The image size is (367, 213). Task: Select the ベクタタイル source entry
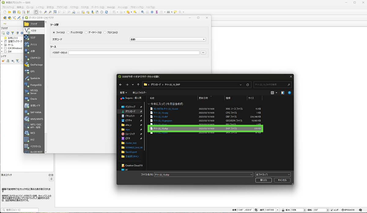pos(34,146)
